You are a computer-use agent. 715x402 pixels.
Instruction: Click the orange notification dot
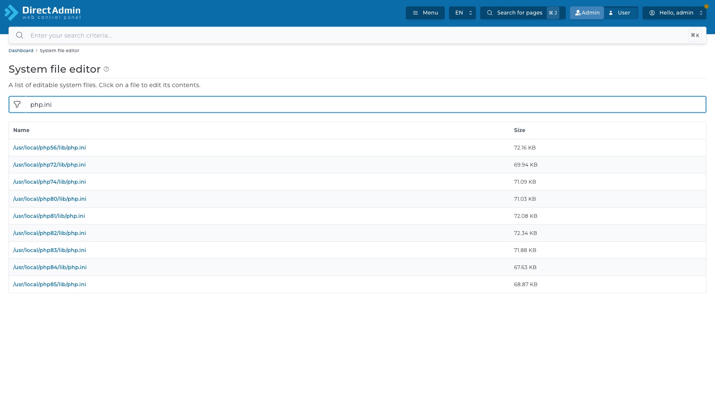tap(706, 6)
